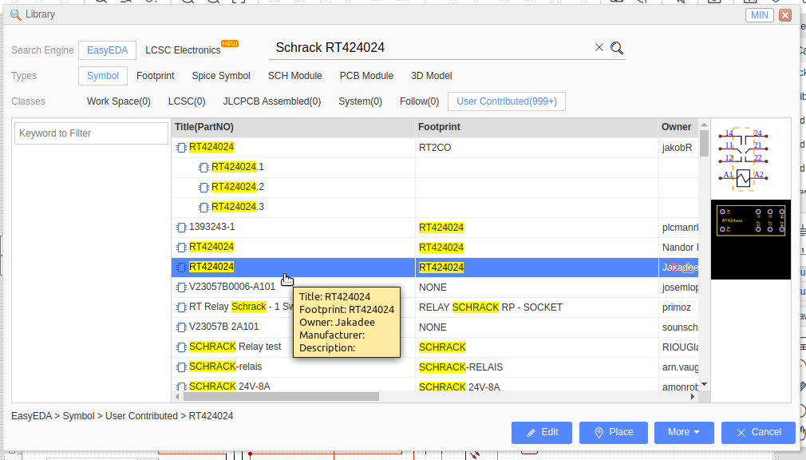Select RT424024.1 sub-part row
Viewport: 806px width, 460px height.
click(x=435, y=167)
